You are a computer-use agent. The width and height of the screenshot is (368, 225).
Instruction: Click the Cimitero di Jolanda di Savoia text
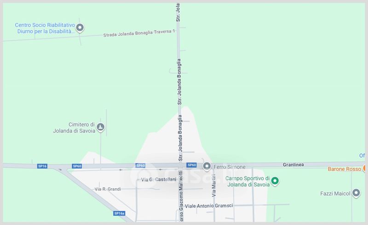pos(74,127)
